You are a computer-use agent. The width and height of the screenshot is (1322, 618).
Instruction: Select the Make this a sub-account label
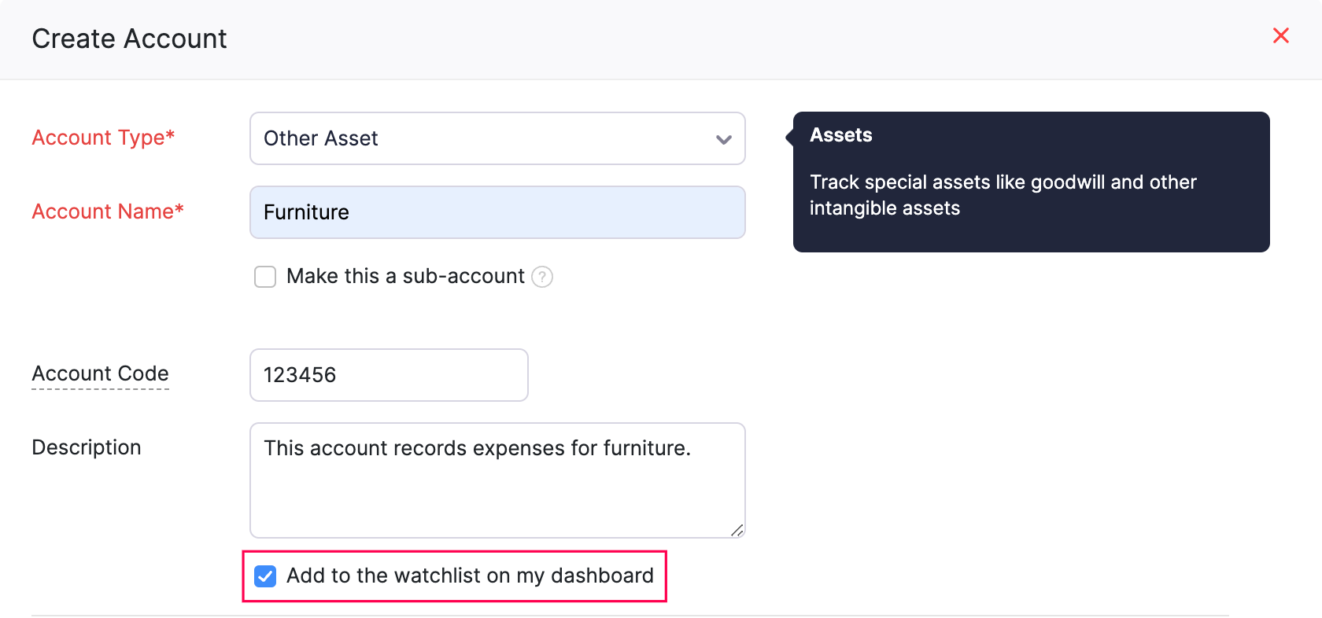(406, 276)
